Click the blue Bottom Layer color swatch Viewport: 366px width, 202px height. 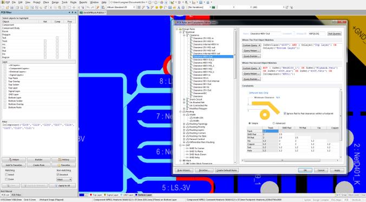(136, 195)
